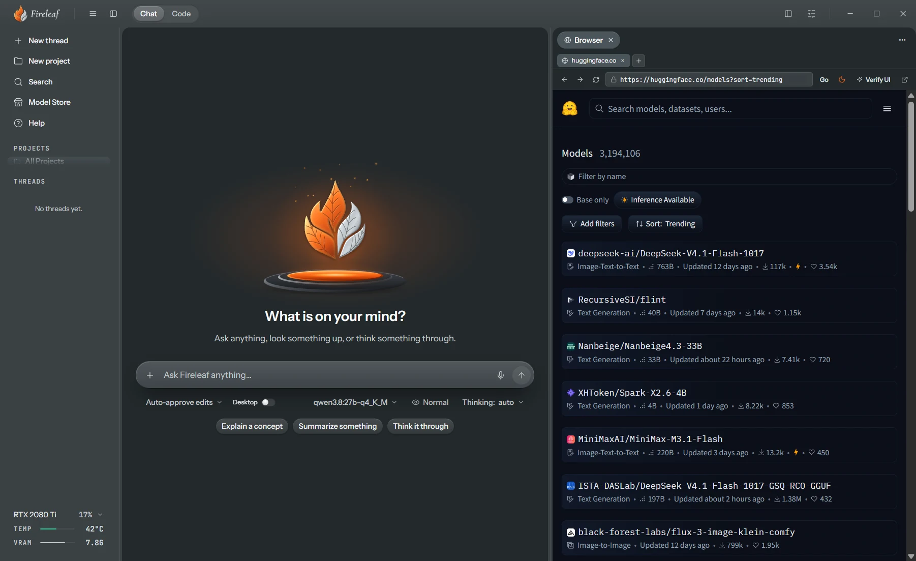Click the VRAM usage bar

click(57, 543)
